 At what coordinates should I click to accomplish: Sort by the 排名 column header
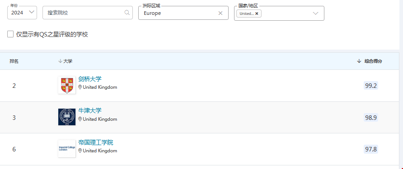coord(14,61)
